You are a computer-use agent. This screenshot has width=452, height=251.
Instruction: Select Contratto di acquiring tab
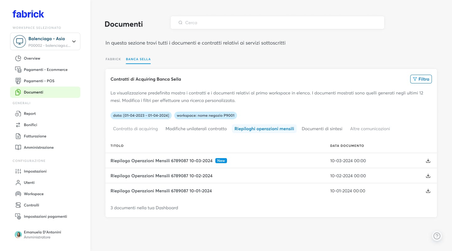[x=135, y=129]
